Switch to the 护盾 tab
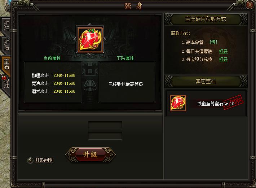Viewport: 256px width, 188px height. point(6,45)
